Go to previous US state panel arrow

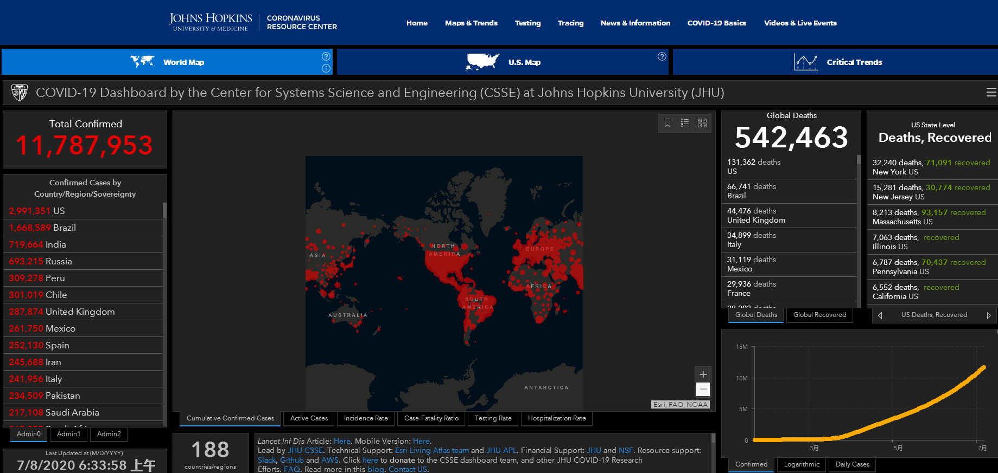(x=880, y=315)
